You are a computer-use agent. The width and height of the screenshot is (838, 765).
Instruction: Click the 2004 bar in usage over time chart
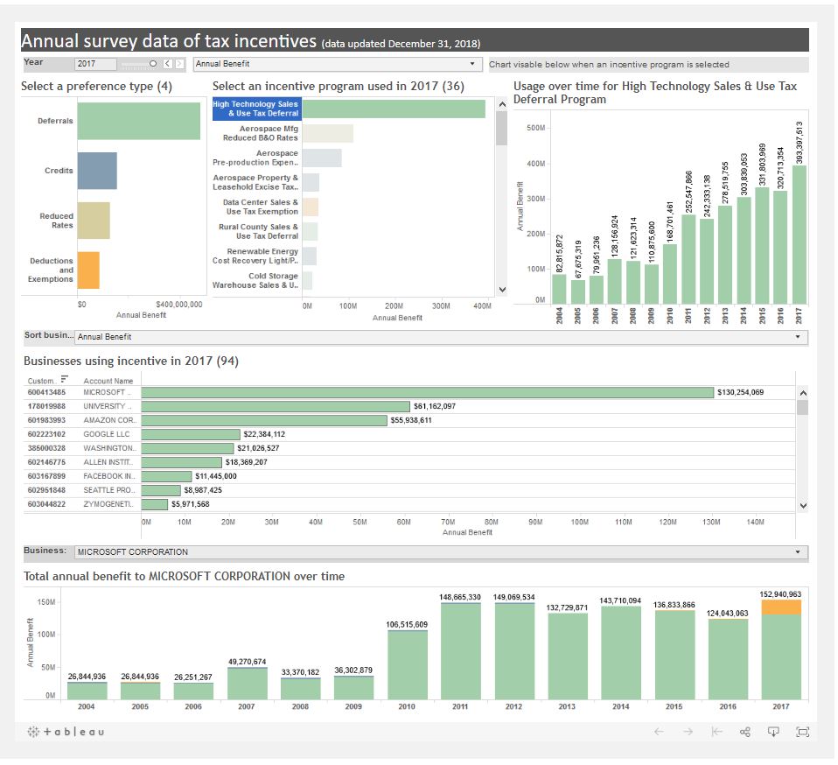click(x=559, y=289)
